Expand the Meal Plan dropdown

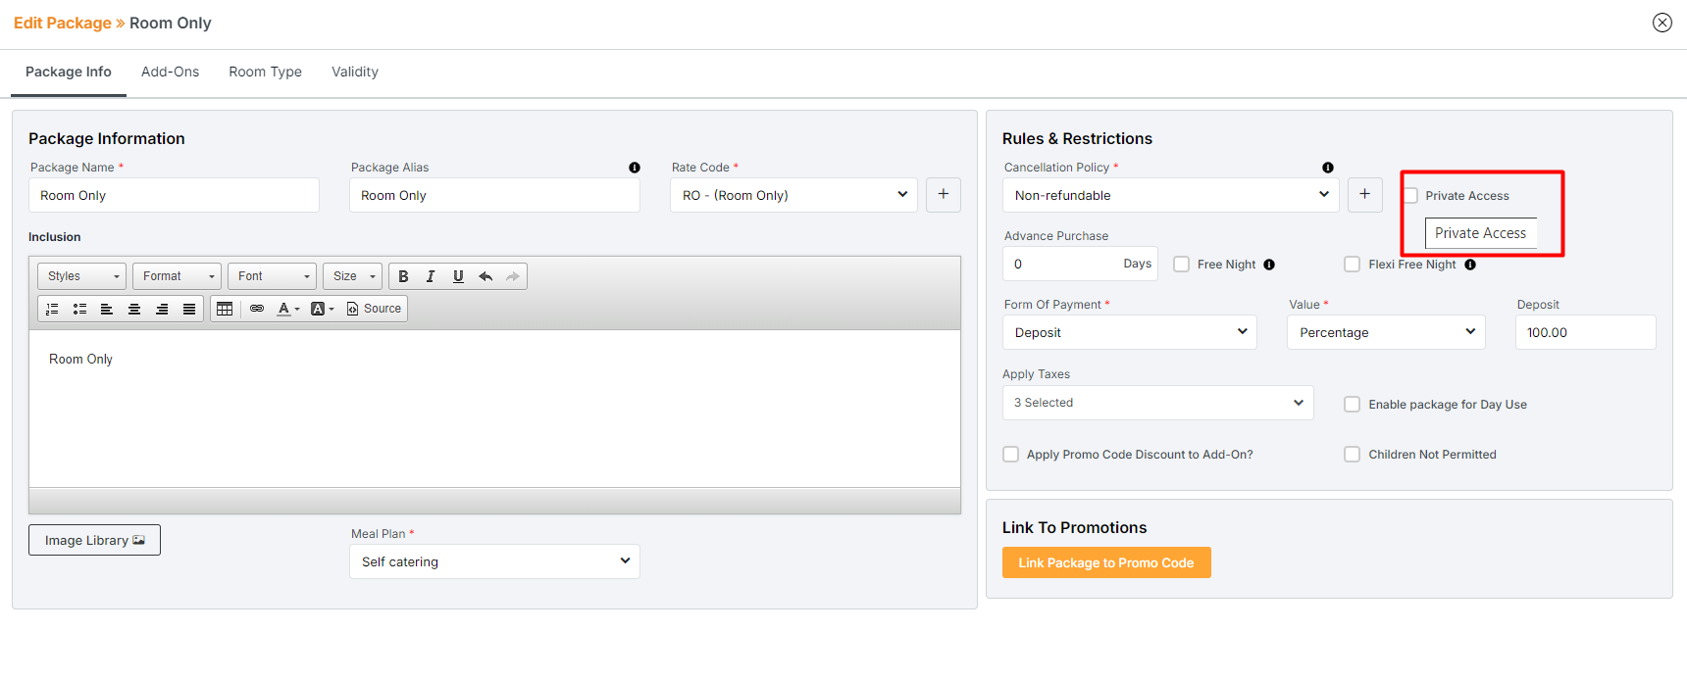pyautogui.click(x=494, y=561)
